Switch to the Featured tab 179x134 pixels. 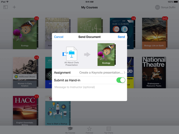click(x=89, y=130)
